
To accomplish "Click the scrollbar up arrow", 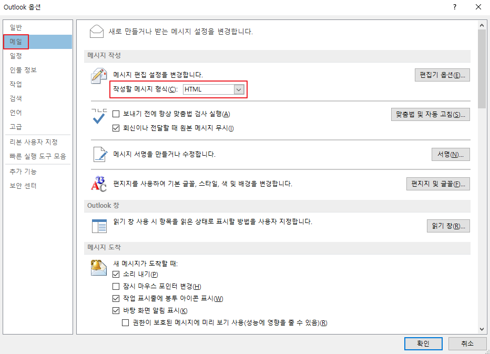I will pyautogui.click(x=482, y=25).
